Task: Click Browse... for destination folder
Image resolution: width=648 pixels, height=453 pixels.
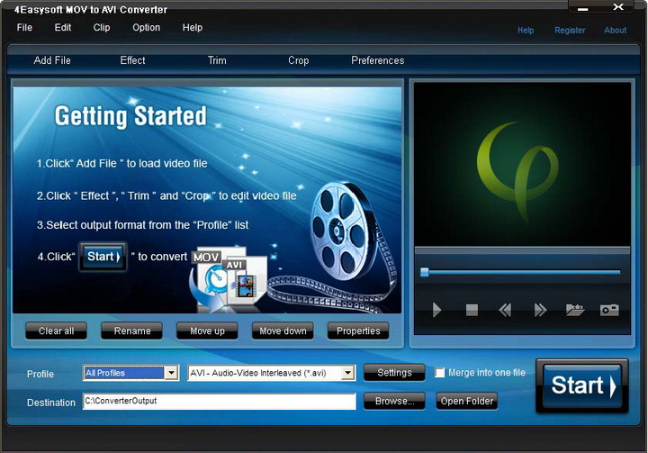Action: (394, 402)
